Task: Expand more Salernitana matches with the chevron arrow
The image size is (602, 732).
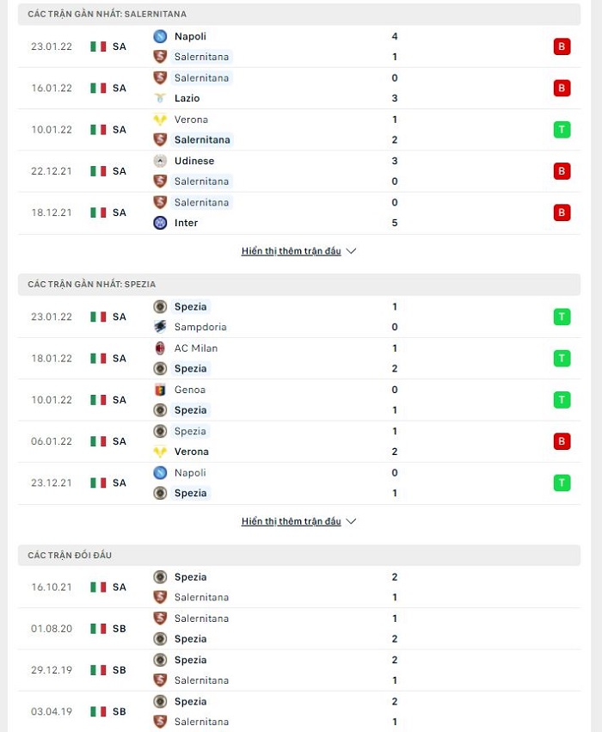Action: pos(352,250)
